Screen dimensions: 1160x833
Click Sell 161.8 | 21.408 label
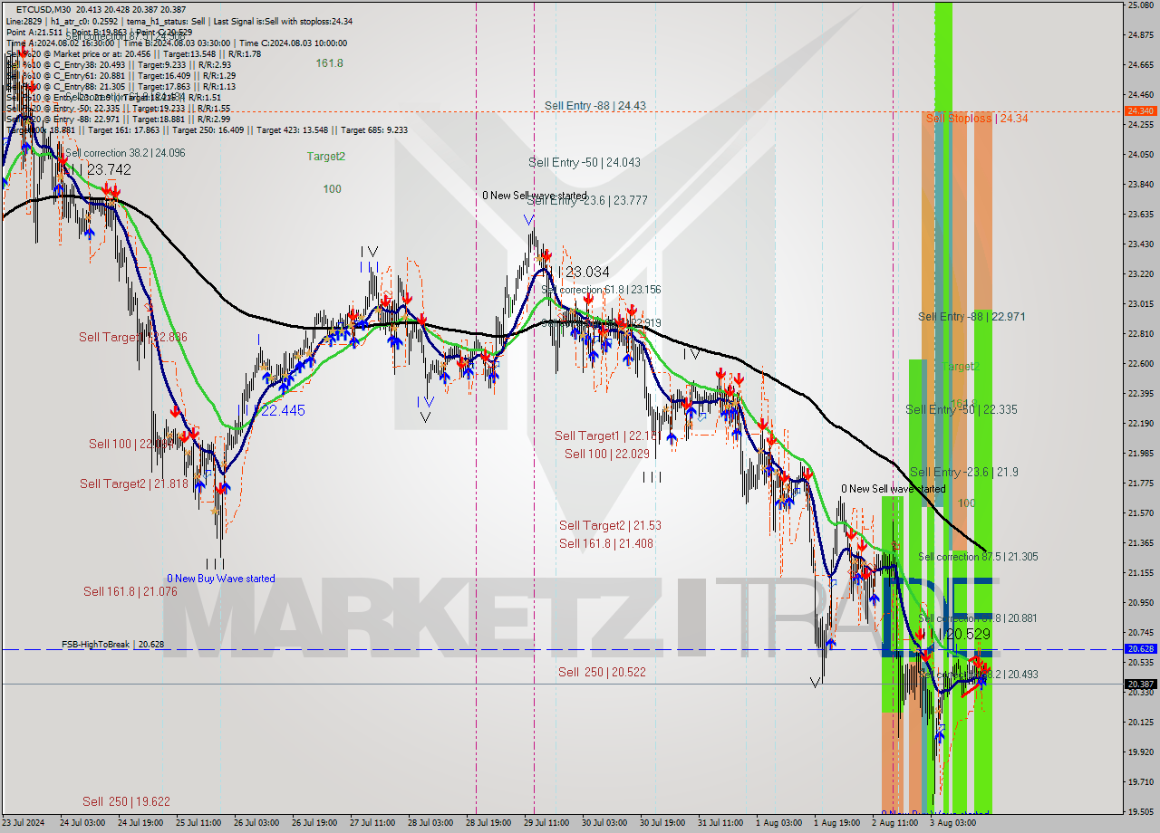pos(606,544)
